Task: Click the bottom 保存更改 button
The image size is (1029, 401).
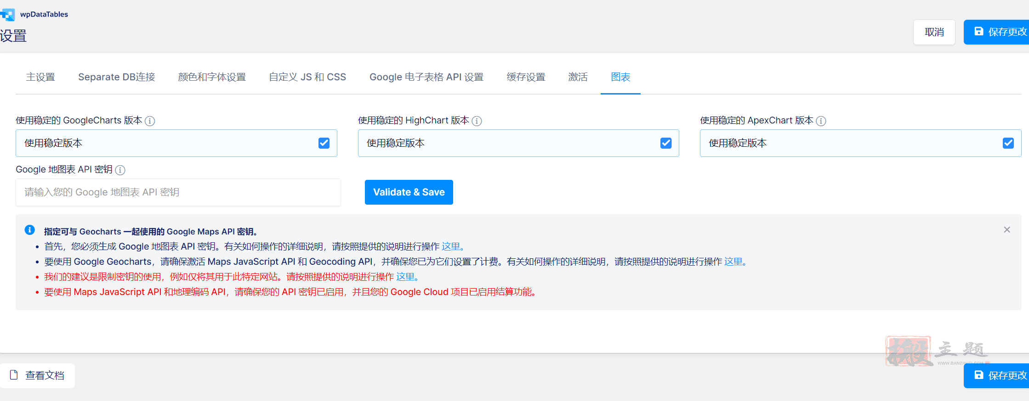Action: point(996,376)
